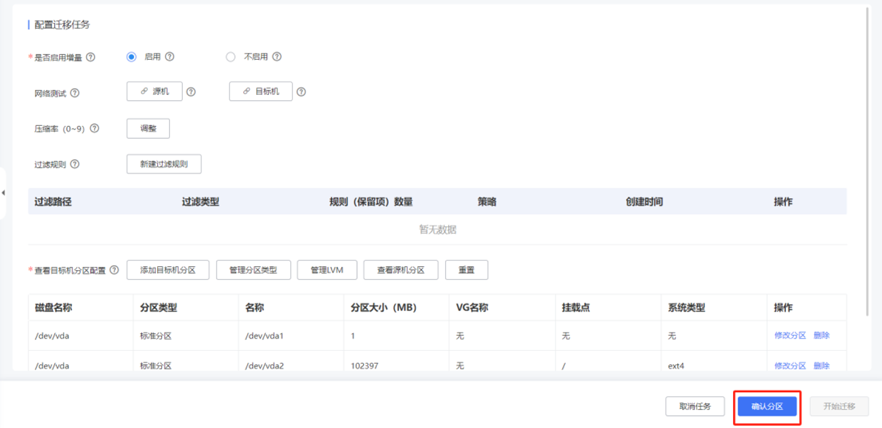Test network with 源机 button
This screenshot has width=882, height=428.
[154, 91]
